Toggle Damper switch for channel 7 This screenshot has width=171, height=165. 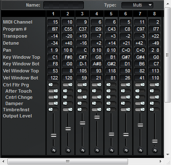(x=140, y=103)
